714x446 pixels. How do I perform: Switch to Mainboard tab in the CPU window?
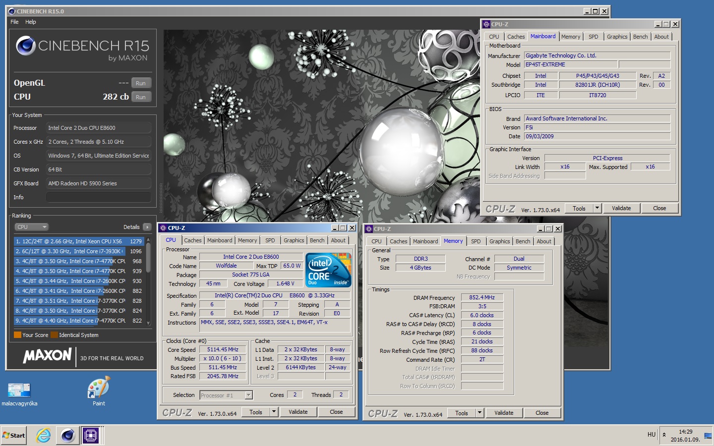pos(220,240)
